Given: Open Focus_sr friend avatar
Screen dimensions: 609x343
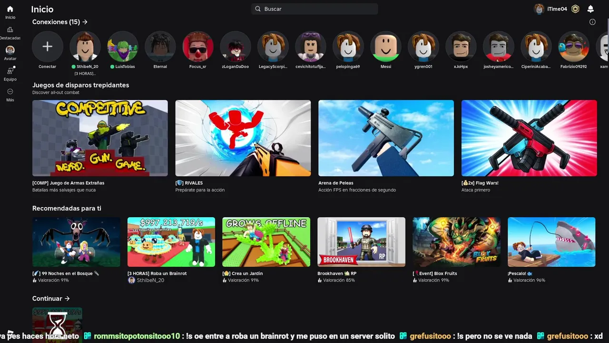Looking at the screenshot, I should tap(198, 47).
